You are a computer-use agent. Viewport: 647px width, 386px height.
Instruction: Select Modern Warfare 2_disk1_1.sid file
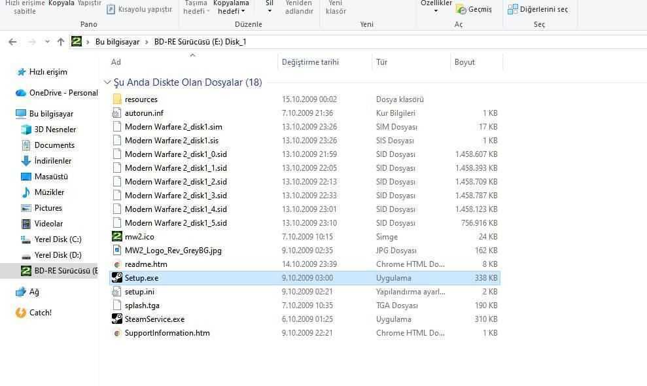pos(176,168)
